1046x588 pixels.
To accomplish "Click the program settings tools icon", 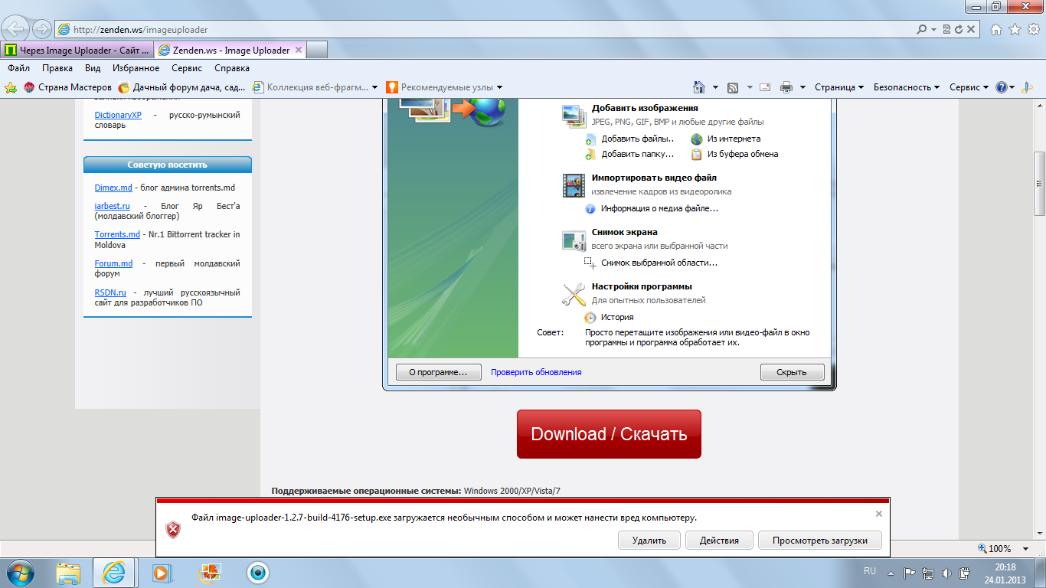I will tap(574, 294).
